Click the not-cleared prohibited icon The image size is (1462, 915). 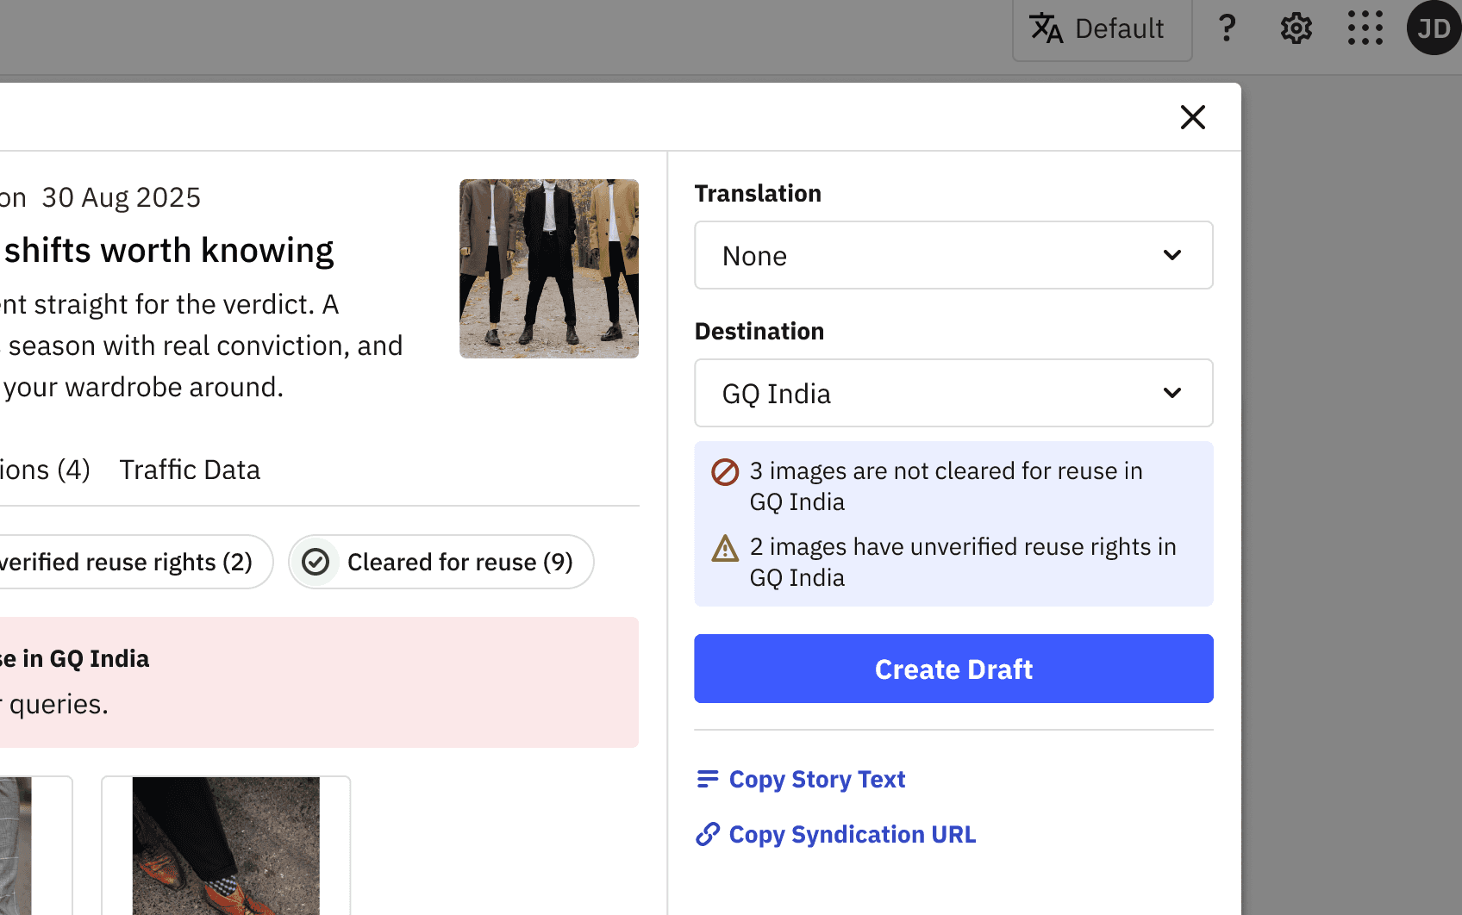point(725,471)
